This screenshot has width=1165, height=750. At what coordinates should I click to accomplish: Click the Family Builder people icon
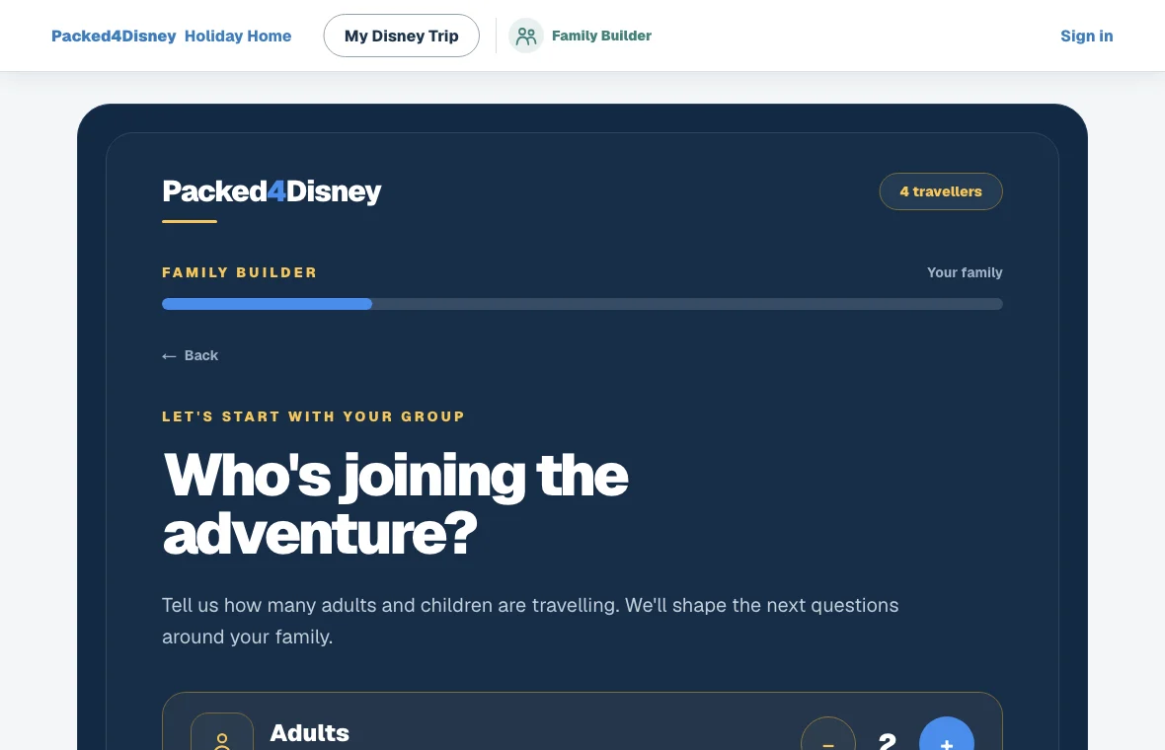click(x=526, y=36)
